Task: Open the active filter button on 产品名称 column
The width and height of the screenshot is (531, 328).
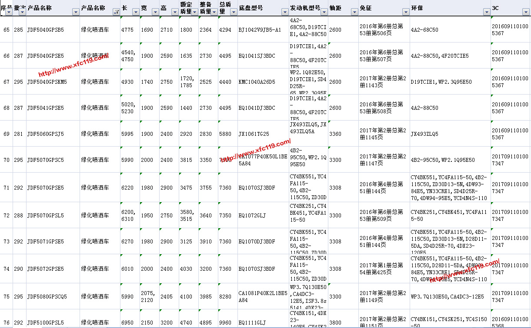Action: (x=116, y=12)
